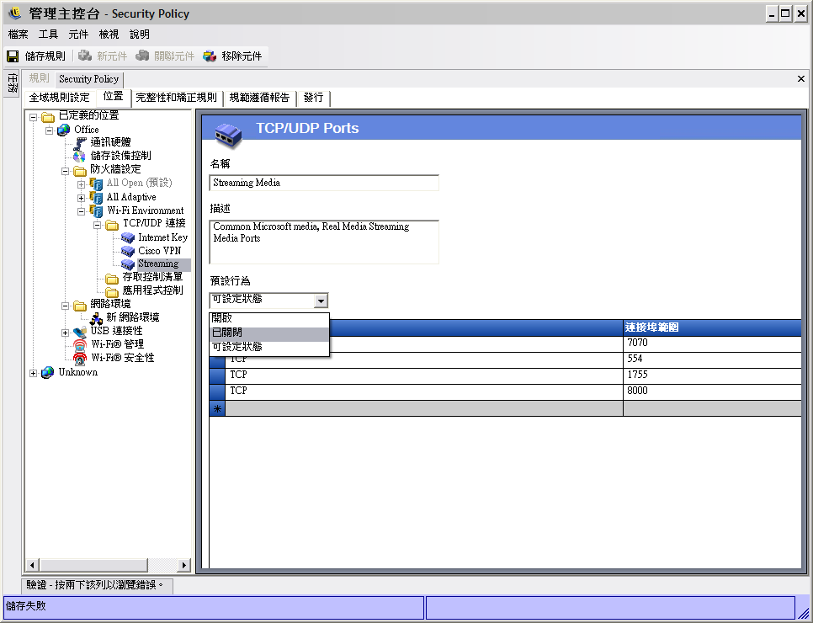Screen dimensions: 813x623
Task: Click the All Adaptive firewall icon
Action: (96, 197)
